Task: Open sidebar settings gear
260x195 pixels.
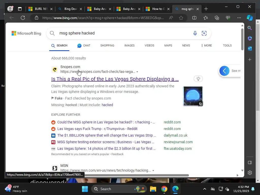Action: coord(250,173)
